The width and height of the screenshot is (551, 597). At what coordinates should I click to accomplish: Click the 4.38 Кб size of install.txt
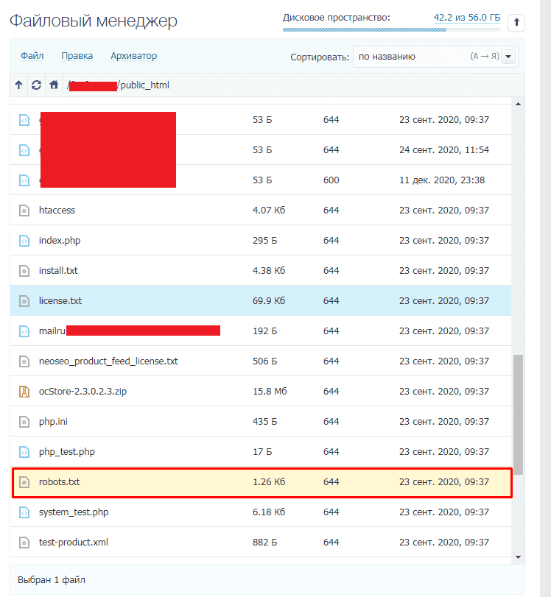click(269, 271)
